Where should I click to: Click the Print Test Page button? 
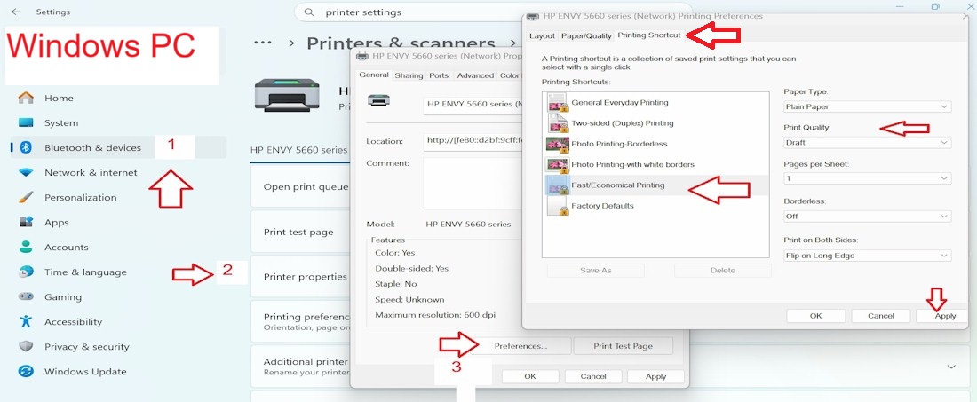(624, 346)
